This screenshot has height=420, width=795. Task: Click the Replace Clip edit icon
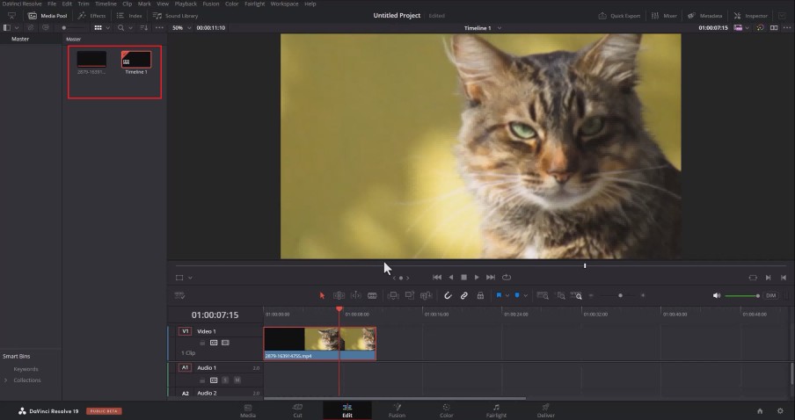[427, 295]
